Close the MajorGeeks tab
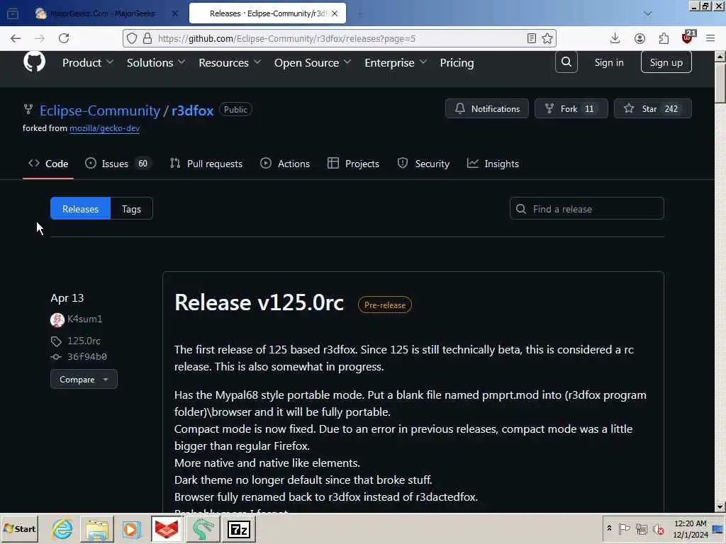 click(174, 13)
